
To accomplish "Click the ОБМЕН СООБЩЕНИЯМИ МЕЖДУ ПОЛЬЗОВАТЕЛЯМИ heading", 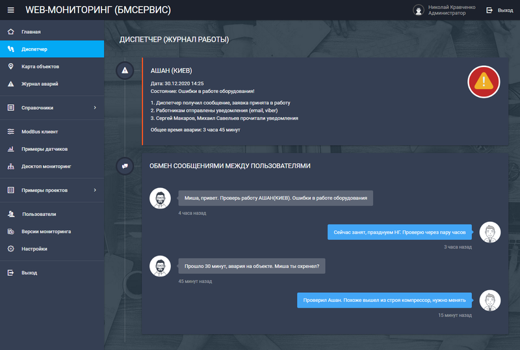I will point(230,166).
